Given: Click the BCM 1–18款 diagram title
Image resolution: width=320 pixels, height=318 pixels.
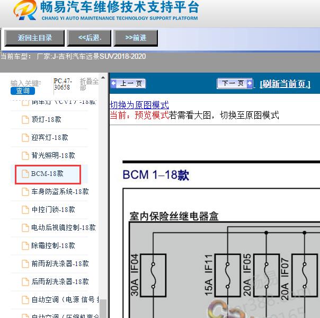Looking at the screenshot, I should pyautogui.click(x=156, y=175).
